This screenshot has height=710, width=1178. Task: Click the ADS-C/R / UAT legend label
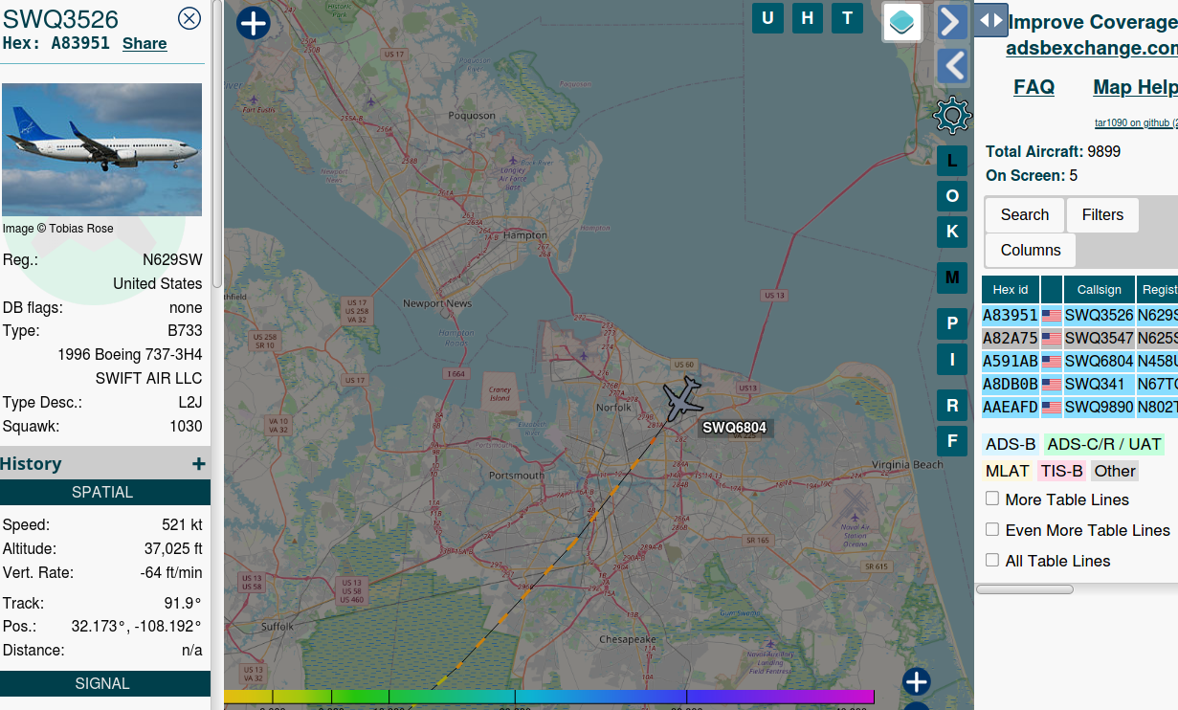tap(1103, 444)
